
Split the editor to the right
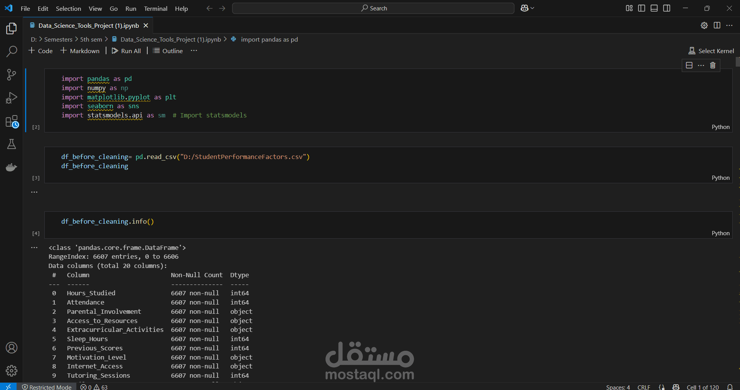pos(717,25)
